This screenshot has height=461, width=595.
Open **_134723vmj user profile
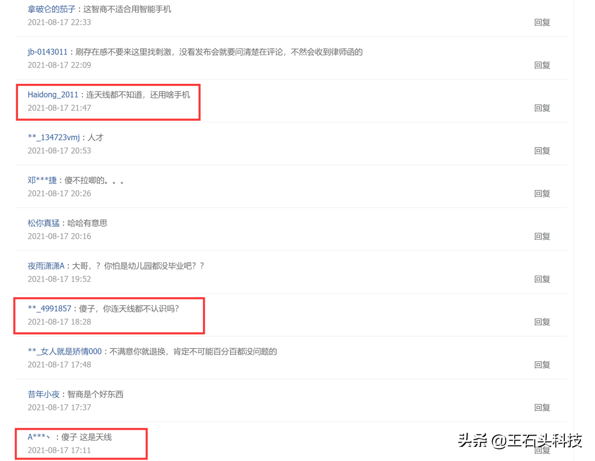54,138
